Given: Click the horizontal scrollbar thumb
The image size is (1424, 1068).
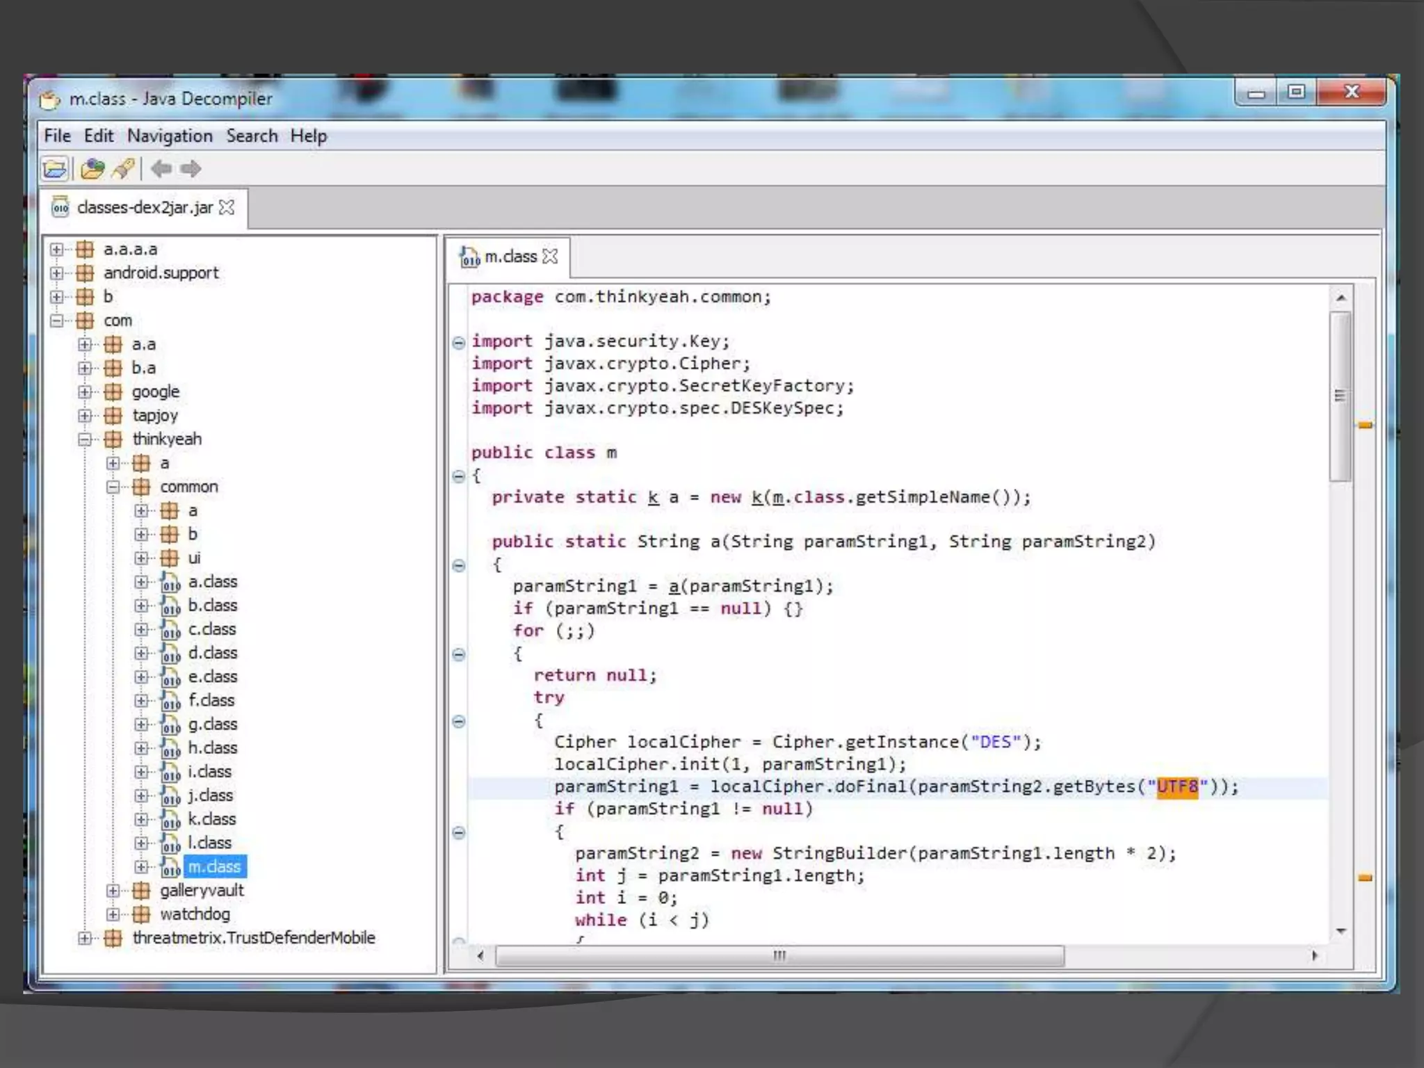Looking at the screenshot, I should point(779,956).
